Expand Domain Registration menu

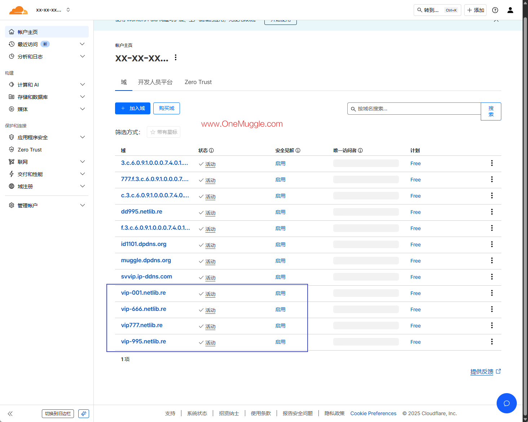(x=82, y=186)
